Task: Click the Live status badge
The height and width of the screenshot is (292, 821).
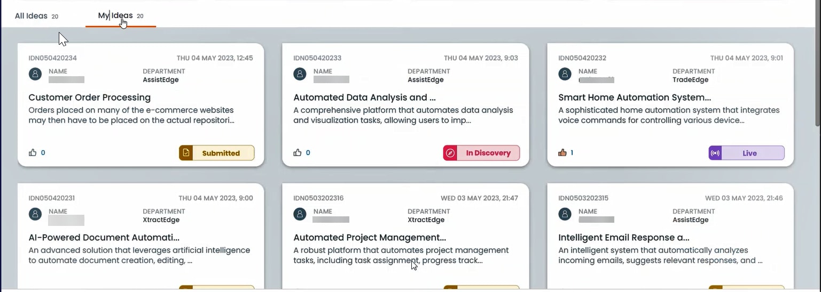Action: tap(746, 153)
